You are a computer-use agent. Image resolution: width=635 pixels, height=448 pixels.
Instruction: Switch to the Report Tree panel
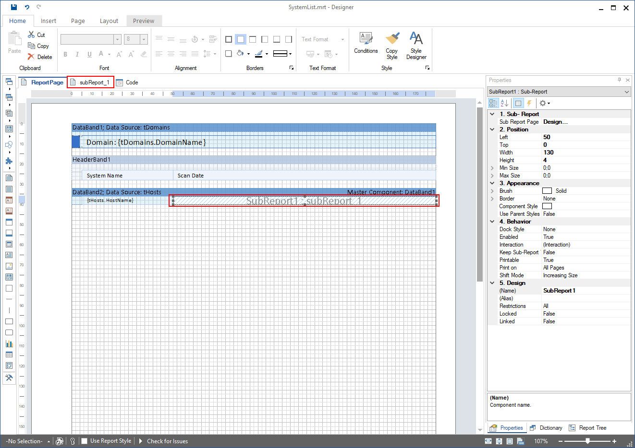pos(587,428)
